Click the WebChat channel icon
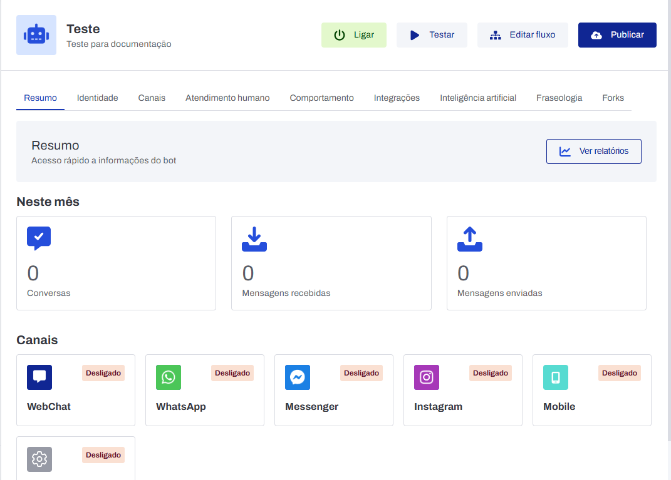Image resolution: width=671 pixels, height=480 pixels. pos(39,377)
